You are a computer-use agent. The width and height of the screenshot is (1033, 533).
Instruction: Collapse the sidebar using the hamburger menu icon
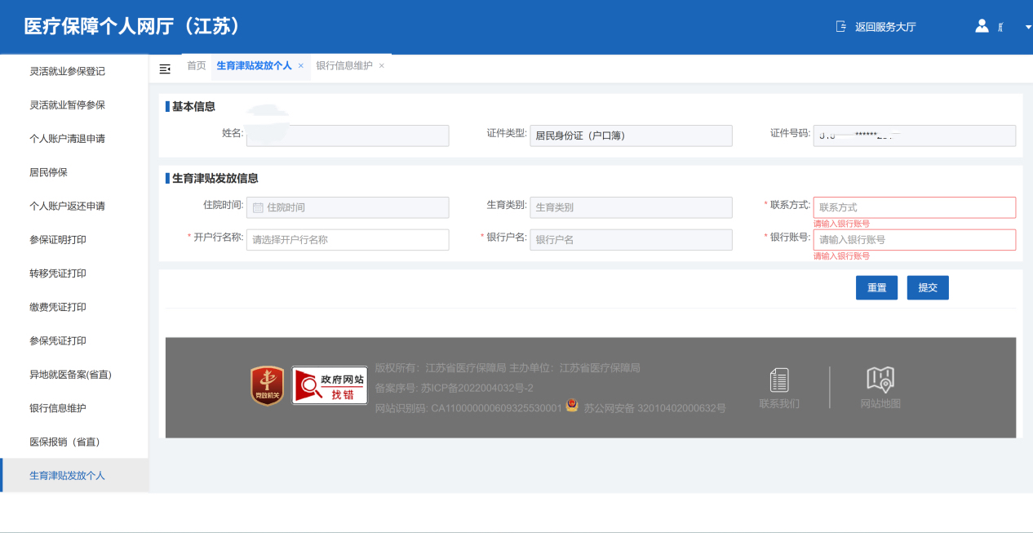(165, 69)
